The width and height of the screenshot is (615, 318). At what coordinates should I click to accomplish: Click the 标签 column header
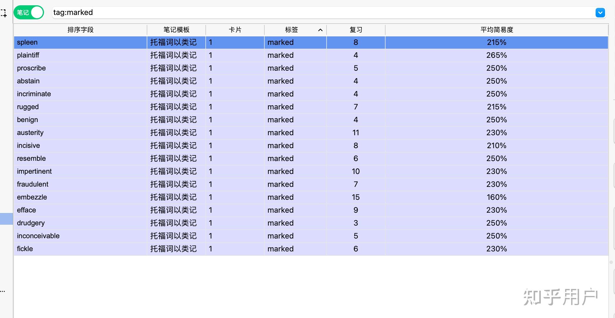[290, 30]
